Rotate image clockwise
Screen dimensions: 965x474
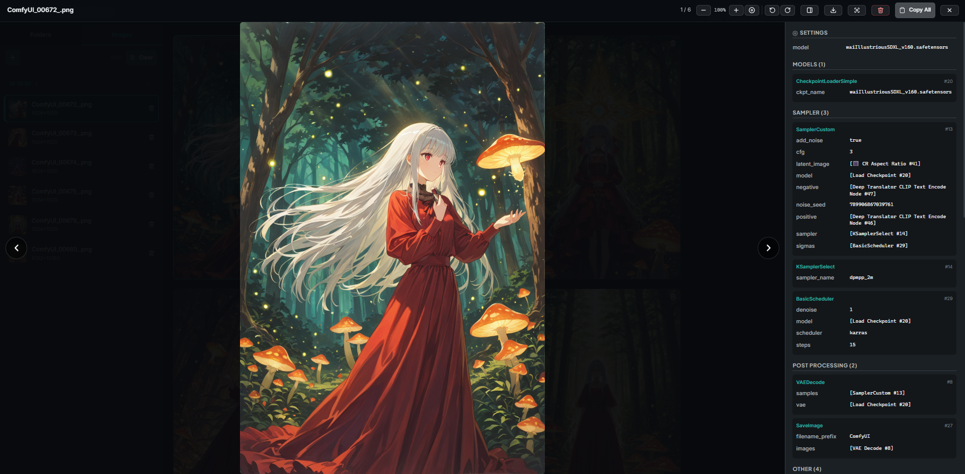point(787,10)
